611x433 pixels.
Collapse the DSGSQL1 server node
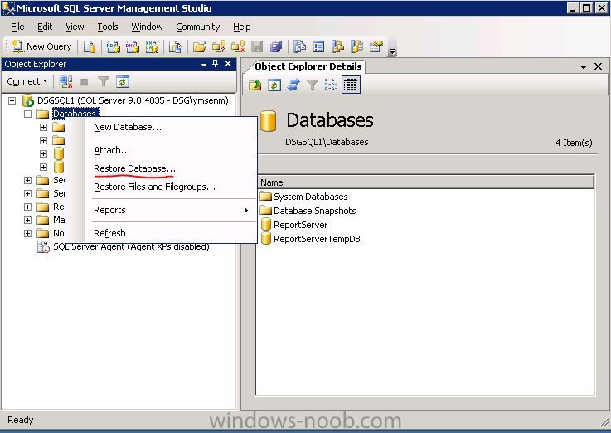[x=12, y=101]
